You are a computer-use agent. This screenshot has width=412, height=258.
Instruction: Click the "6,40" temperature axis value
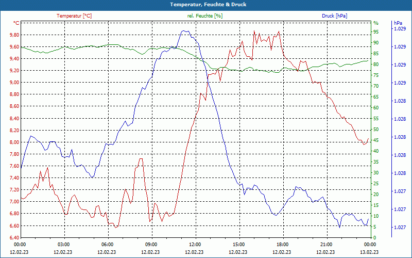[14, 238]
